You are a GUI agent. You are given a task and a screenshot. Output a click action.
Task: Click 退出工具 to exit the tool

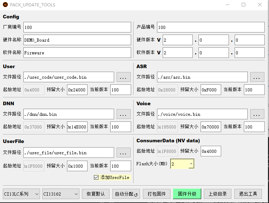[x=248, y=194]
